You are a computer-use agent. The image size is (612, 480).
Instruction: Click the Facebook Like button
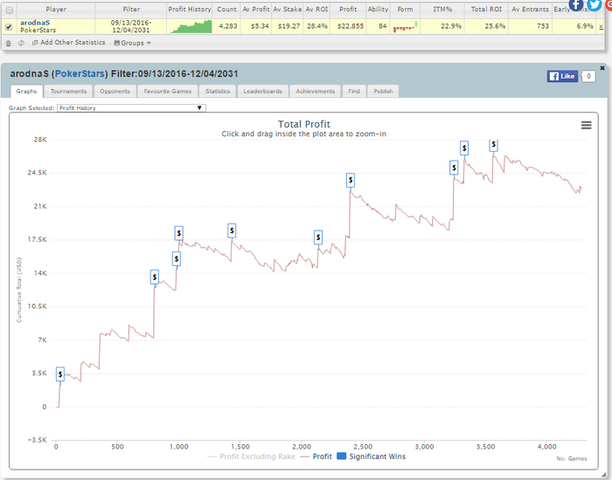coord(562,77)
